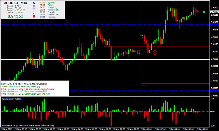Click the 0.90750 price scale label
219x131 pixels.
[x=214, y=81]
